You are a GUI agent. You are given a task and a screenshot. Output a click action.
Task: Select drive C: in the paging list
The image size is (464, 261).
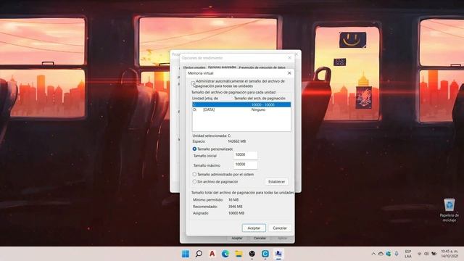[241, 104]
